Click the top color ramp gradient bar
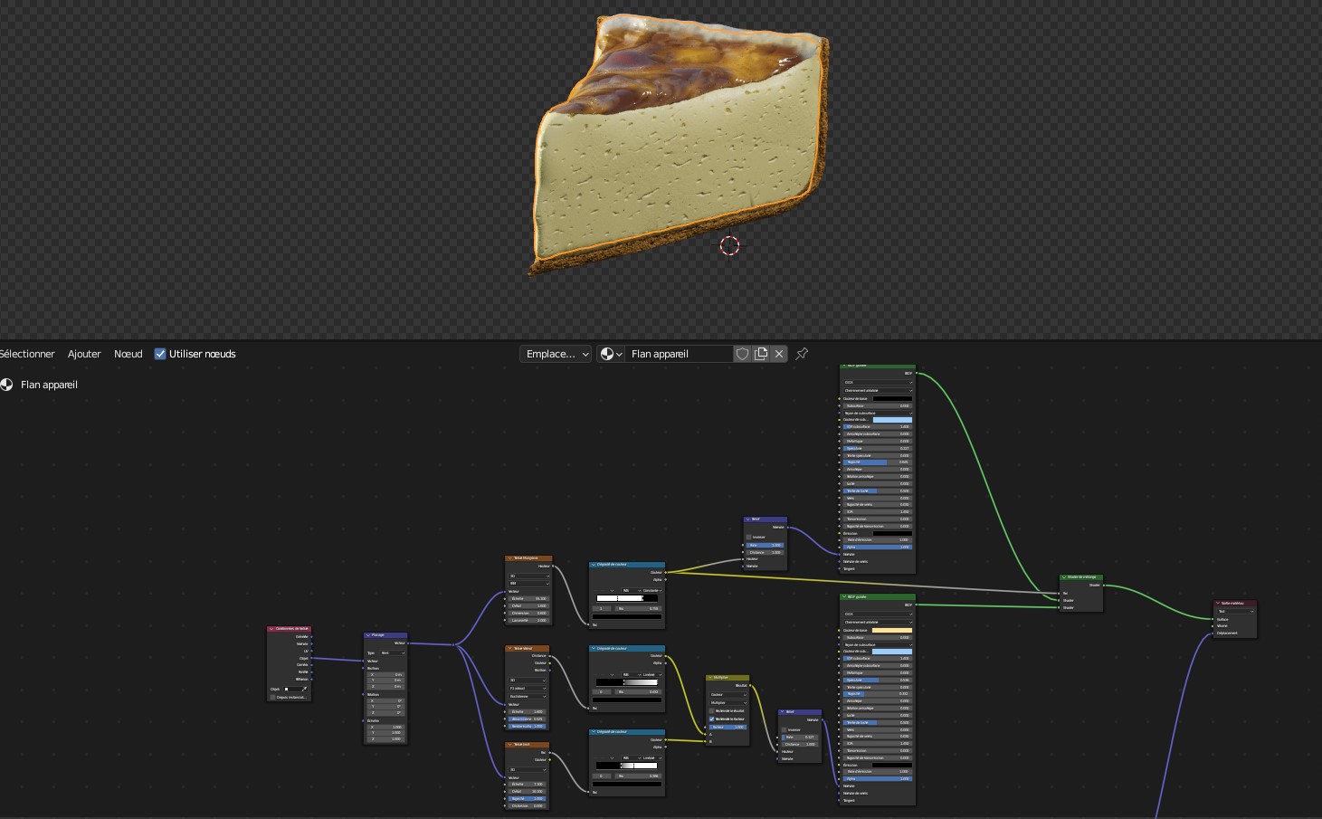Image resolution: width=1322 pixels, height=819 pixels. [x=626, y=598]
